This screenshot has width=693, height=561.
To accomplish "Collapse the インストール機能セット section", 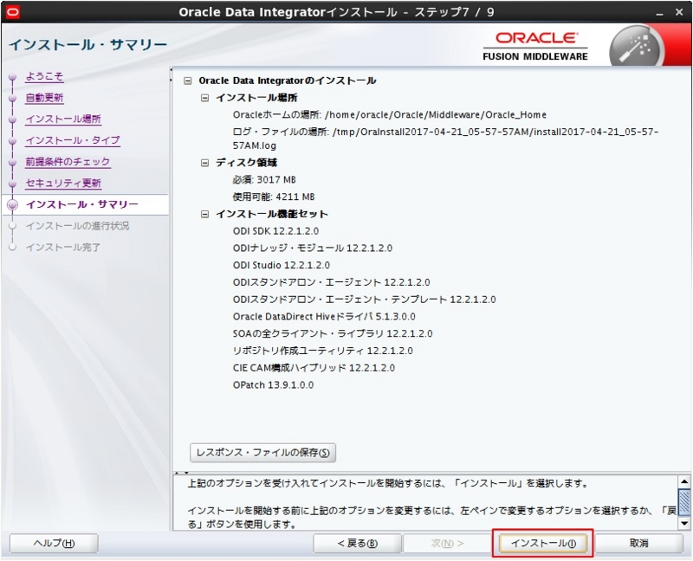I will pos(204,214).
